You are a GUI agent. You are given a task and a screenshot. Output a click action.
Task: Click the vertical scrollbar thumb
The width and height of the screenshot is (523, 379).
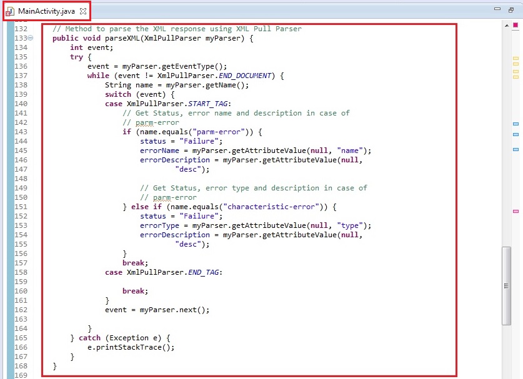[506, 285]
